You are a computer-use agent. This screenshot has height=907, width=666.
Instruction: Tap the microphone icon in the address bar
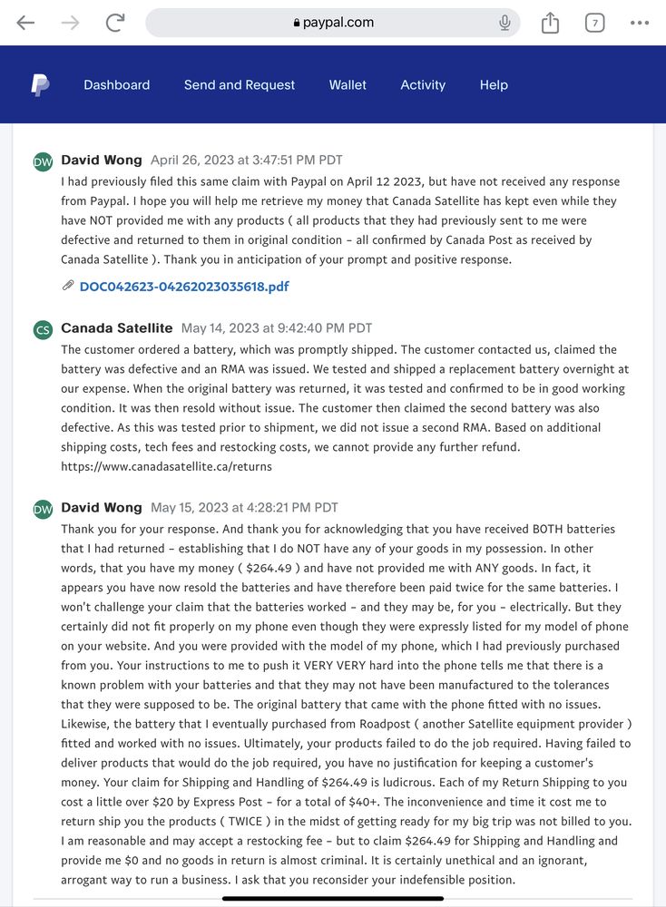click(x=504, y=23)
